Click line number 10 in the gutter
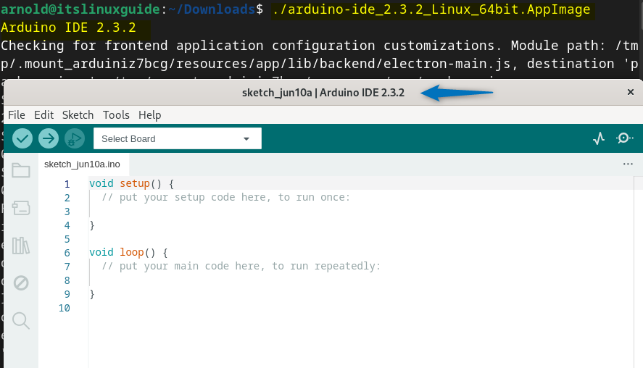This screenshot has width=643, height=368. (x=65, y=308)
